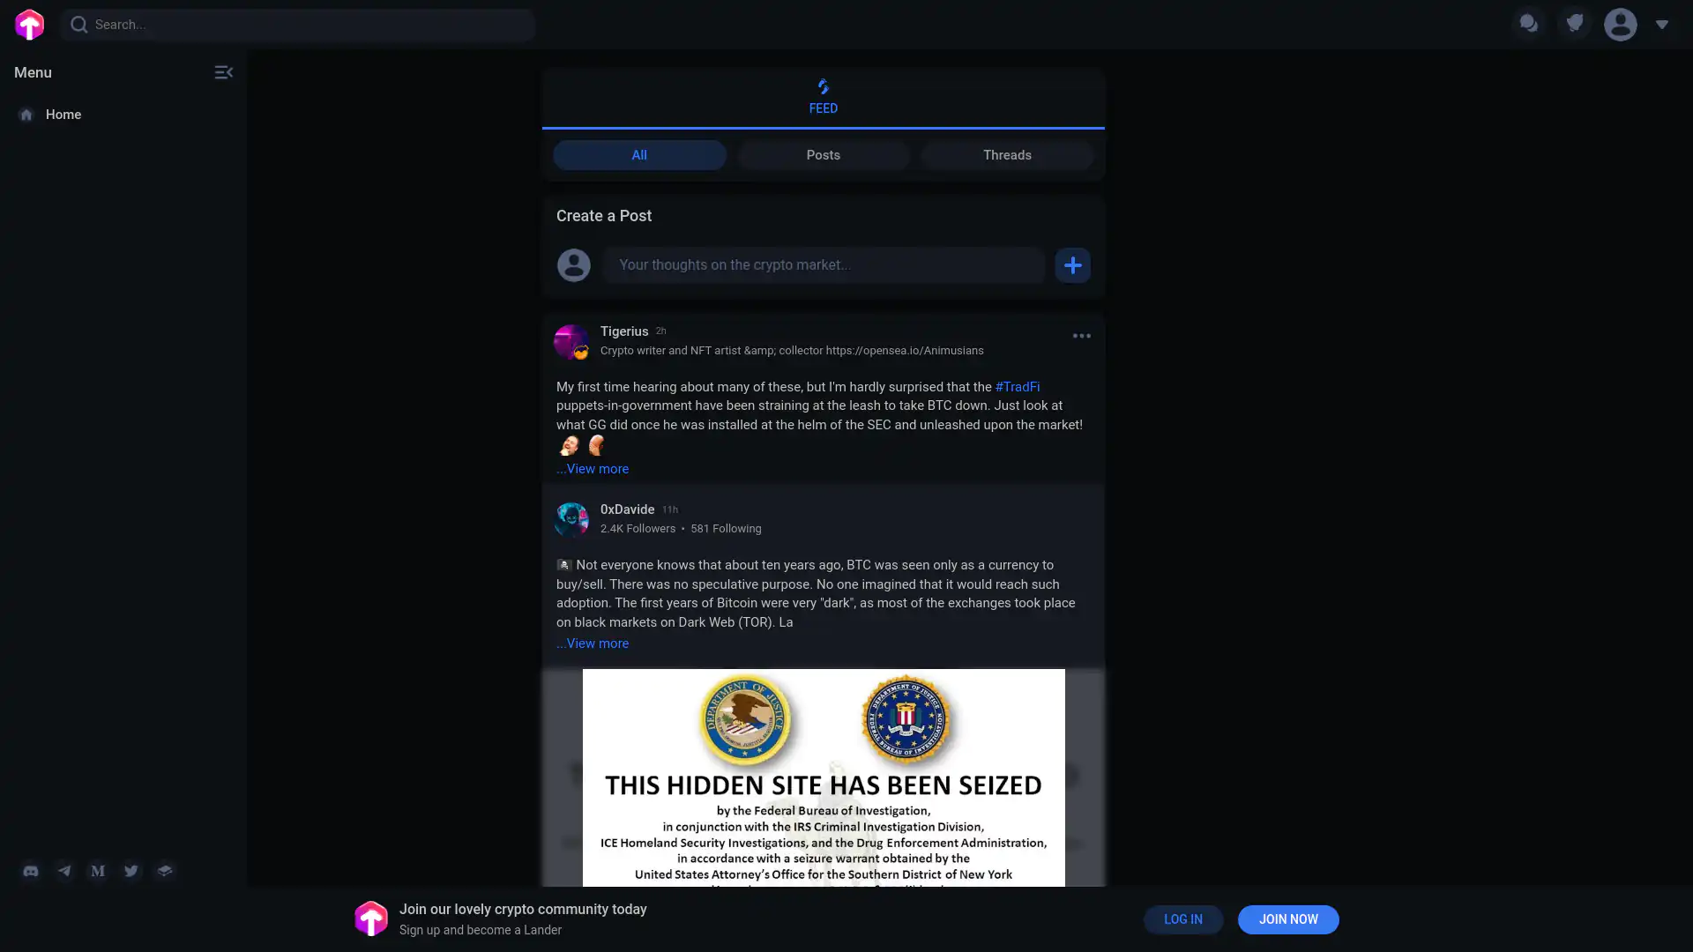This screenshot has width=1693, height=952.
Task: Click the site logo in header
Action: pos(30,25)
